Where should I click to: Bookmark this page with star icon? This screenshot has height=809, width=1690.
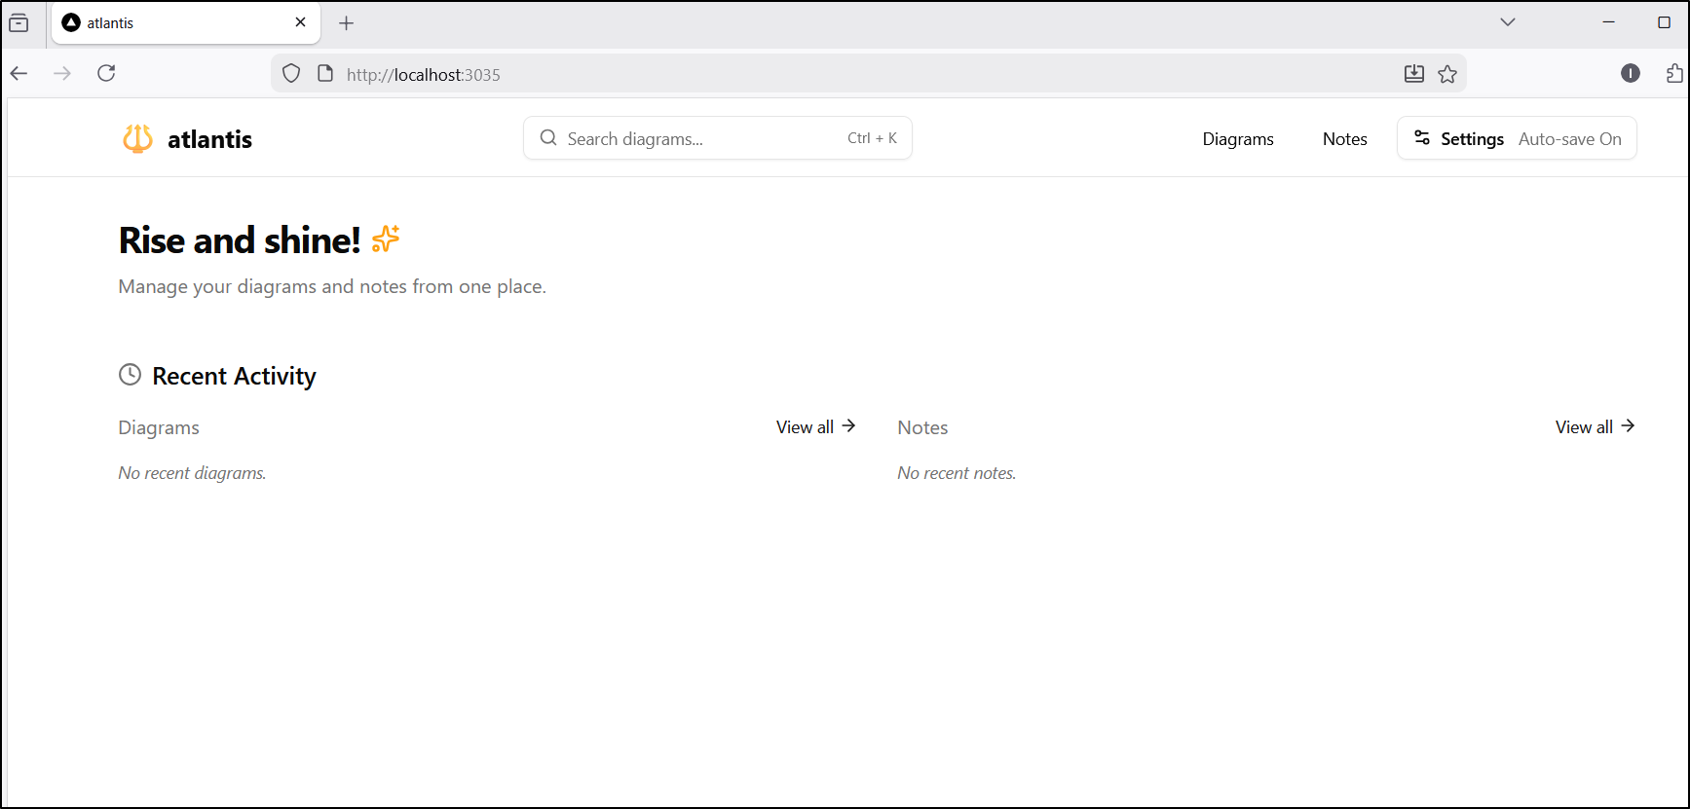click(1447, 74)
